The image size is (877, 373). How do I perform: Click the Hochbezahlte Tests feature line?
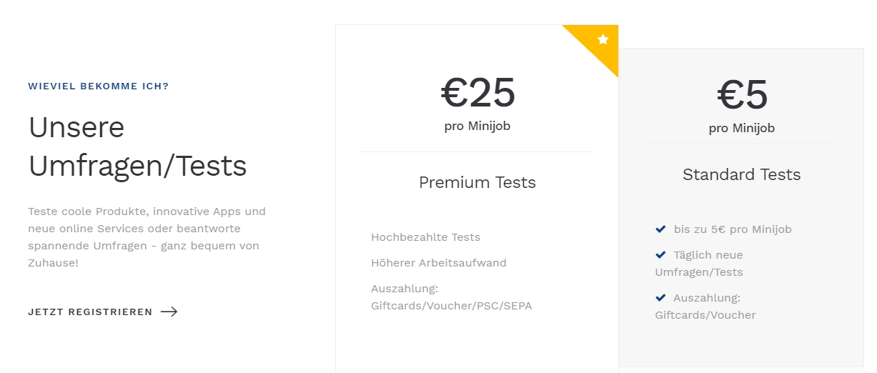tap(426, 237)
